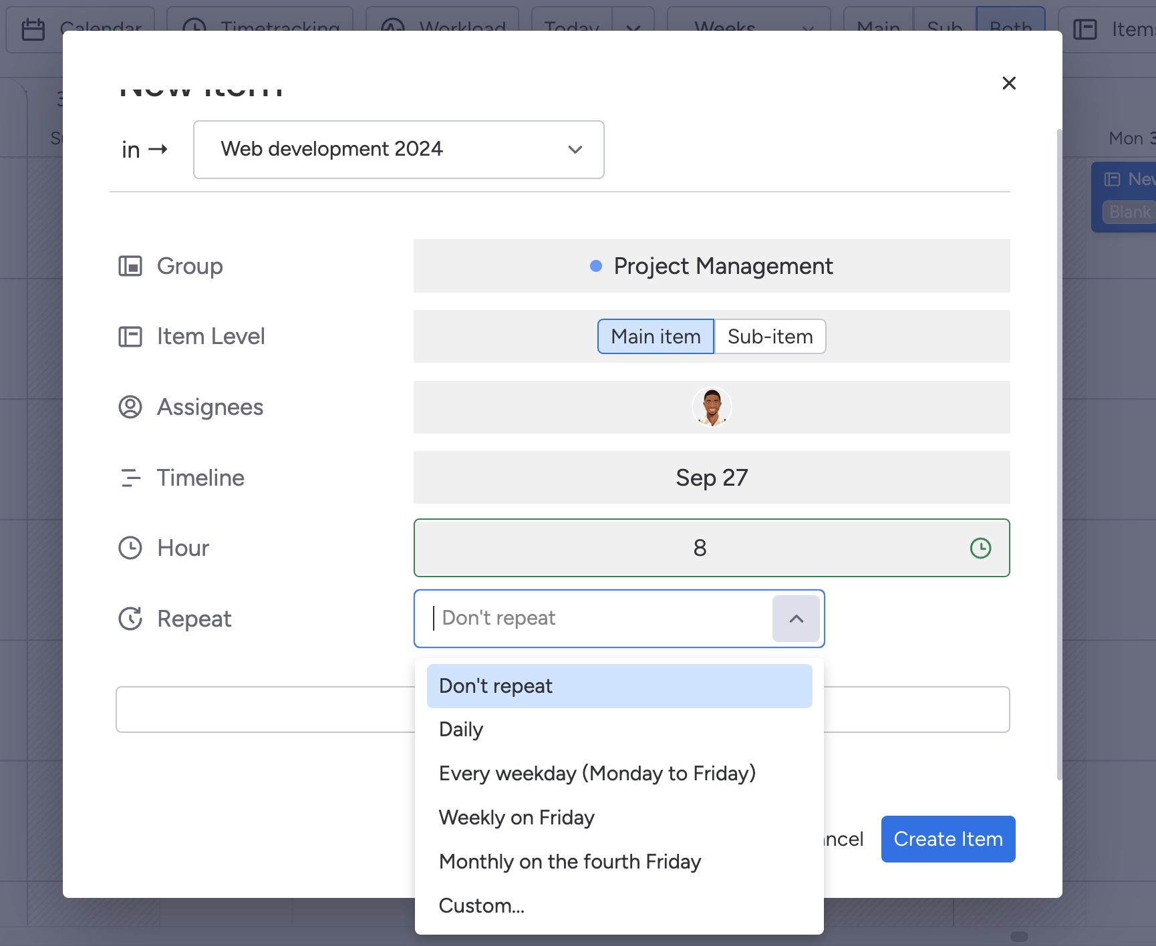1156x946 pixels.
Task: Select Every weekday (Monday to Friday)
Action: pos(597,774)
